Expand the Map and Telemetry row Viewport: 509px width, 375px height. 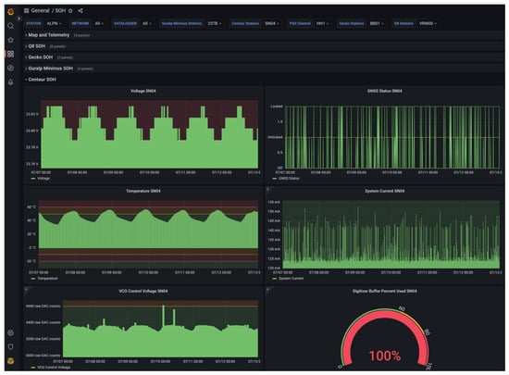tap(49, 35)
